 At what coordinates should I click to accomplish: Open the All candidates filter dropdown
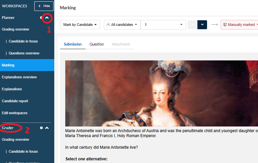point(122,25)
